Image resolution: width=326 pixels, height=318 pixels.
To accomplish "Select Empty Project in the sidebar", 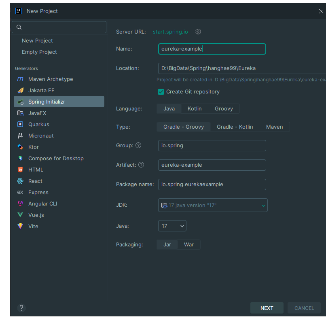I will (39, 52).
